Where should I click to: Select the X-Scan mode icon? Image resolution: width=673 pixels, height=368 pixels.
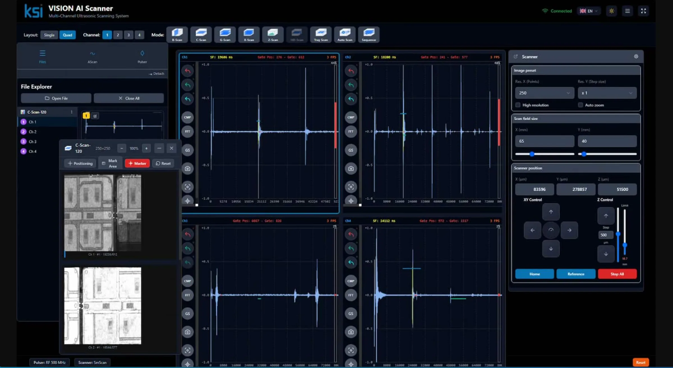[x=249, y=34]
